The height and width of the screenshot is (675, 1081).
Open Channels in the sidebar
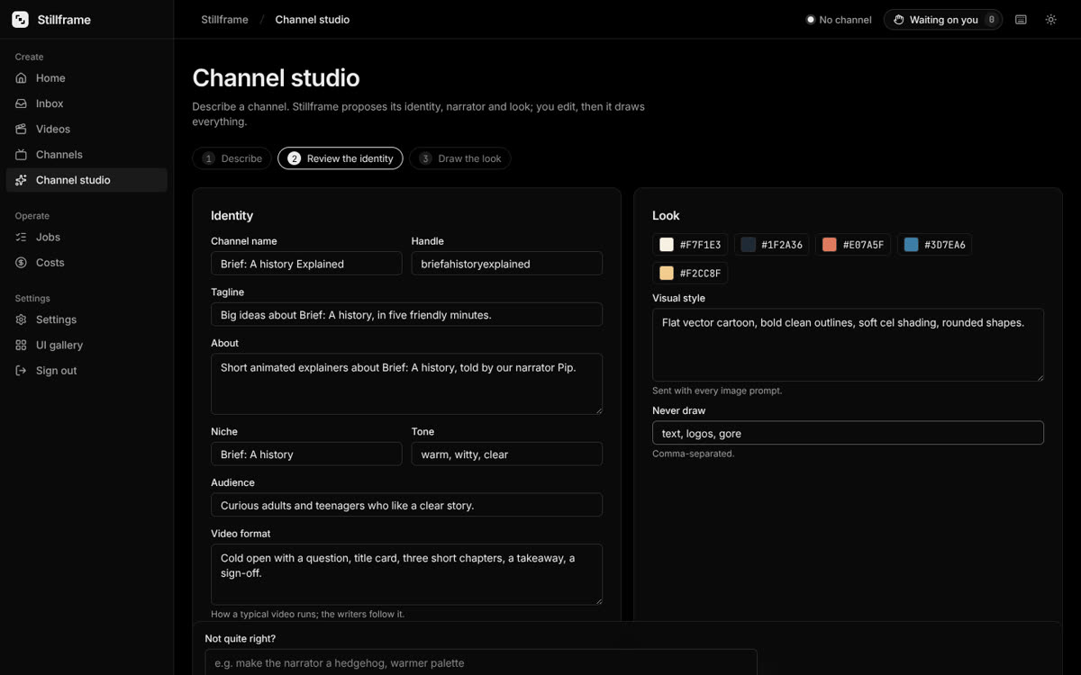(86, 155)
